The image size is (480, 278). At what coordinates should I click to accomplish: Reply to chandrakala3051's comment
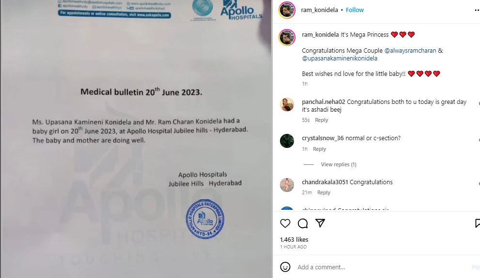coord(324,192)
